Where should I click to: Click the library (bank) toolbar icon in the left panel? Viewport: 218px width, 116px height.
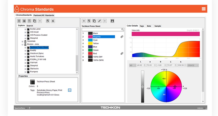pyautogui.click(x=19, y=21)
